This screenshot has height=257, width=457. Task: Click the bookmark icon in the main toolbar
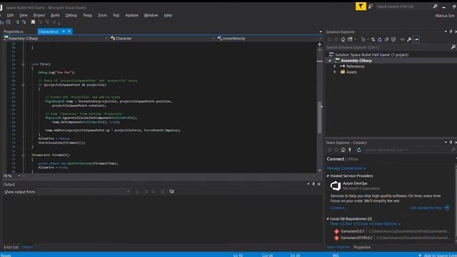click(x=33, y=22)
